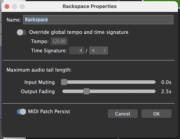
Task: Click the time signature numerator field
Action: click(x=77, y=51)
